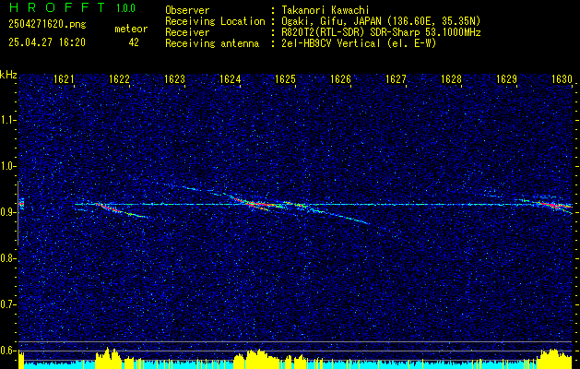Click the 1623 time marker

[x=174, y=79]
